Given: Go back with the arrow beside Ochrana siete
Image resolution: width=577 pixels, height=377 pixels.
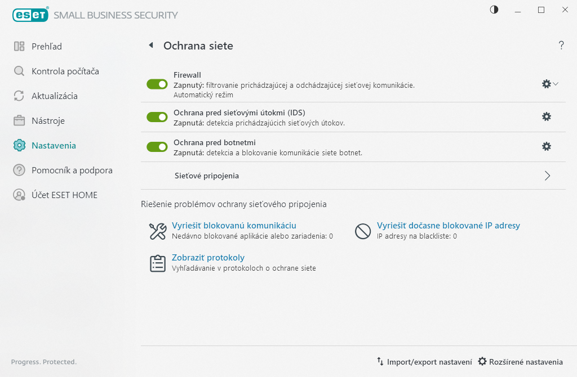Looking at the screenshot, I should tap(150, 46).
